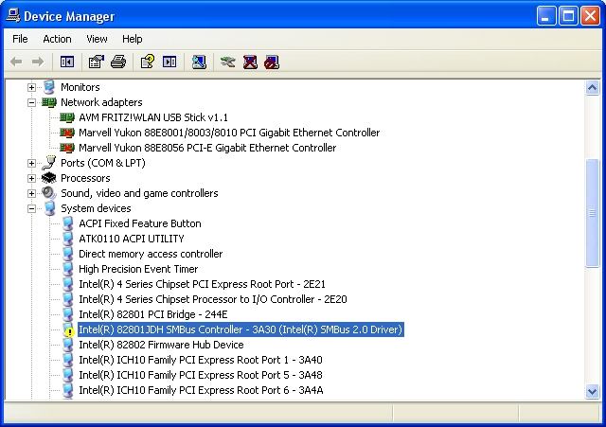The image size is (606, 427).
Task: Click the ACPI Fixed Feature Button icon
Action: (x=68, y=223)
